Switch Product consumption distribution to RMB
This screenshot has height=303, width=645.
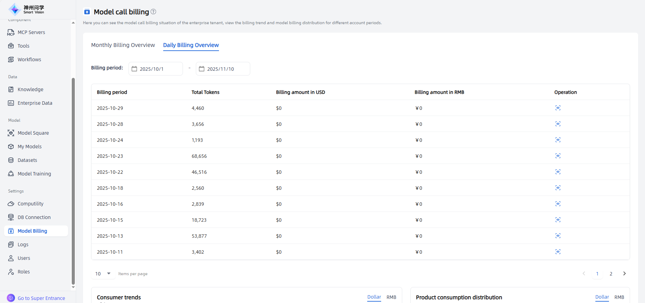619,297
